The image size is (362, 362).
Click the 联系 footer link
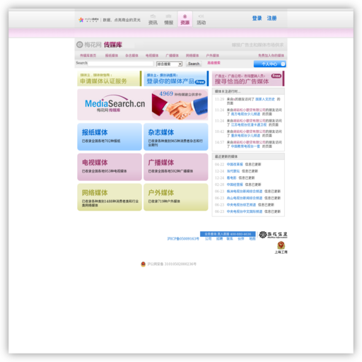[x=230, y=239]
